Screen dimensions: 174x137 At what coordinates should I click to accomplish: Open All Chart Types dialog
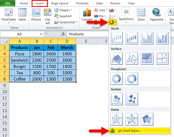pyautogui.click(x=140, y=131)
